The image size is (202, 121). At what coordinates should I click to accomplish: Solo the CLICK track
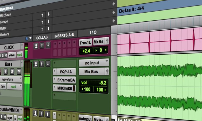point(3,56)
